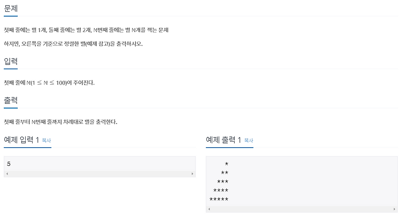401x220 pixels.
Task: Select the 입력 section heading
Action: point(11,61)
